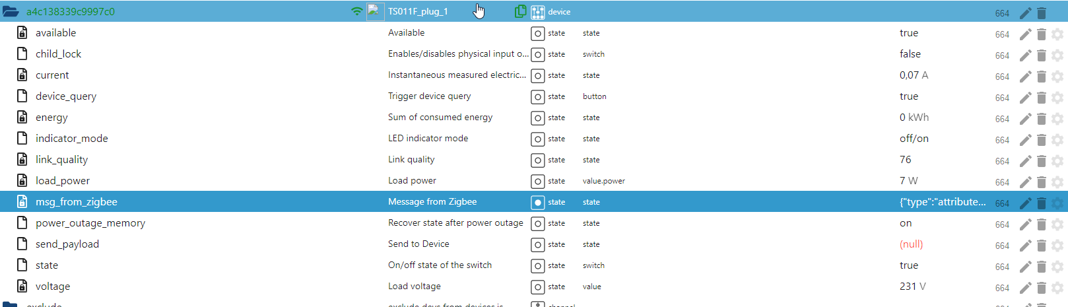Delete the a4c138339c9997c0 device folder
The height and width of the screenshot is (307, 1068).
click(x=1042, y=13)
